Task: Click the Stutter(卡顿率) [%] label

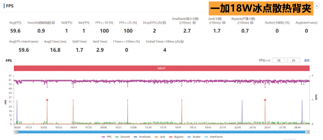Action: point(277,23)
